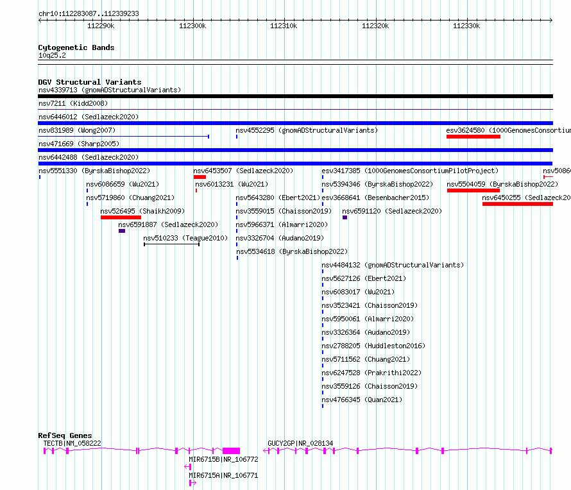Click the 112290k ruler position label
571x490 pixels.
tap(101, 26)
